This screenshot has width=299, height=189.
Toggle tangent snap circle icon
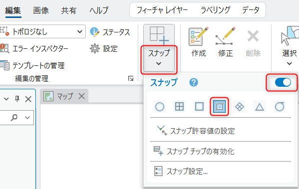point(280,107)
